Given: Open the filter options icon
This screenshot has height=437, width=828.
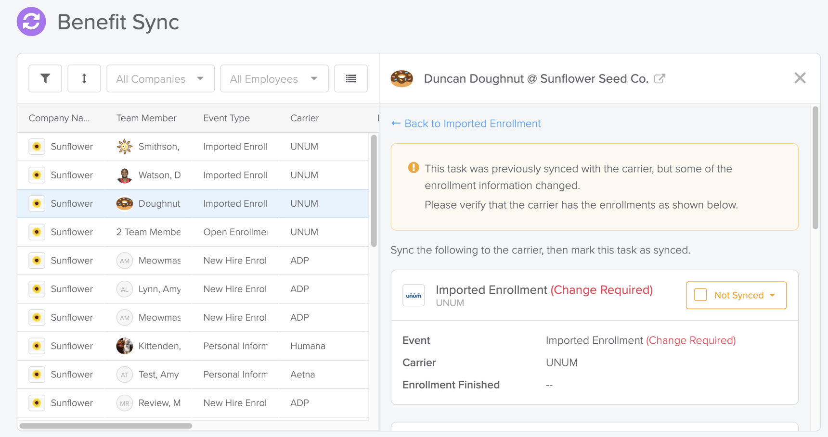Looking at the screenshot, I should (45, 78).
